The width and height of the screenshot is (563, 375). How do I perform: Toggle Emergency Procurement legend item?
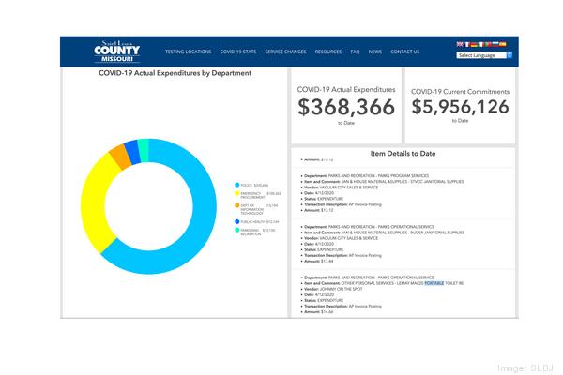coord(251,196)
